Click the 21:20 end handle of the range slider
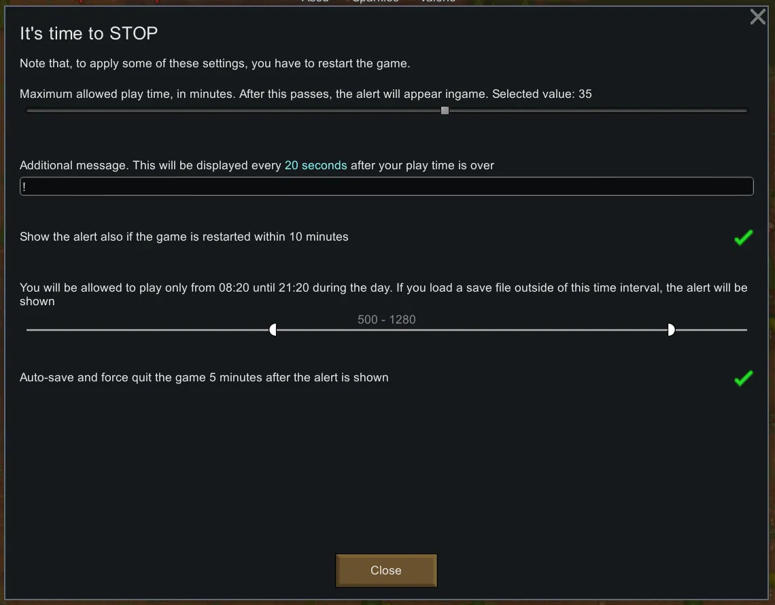775x605 pixels. pos(671,330)
